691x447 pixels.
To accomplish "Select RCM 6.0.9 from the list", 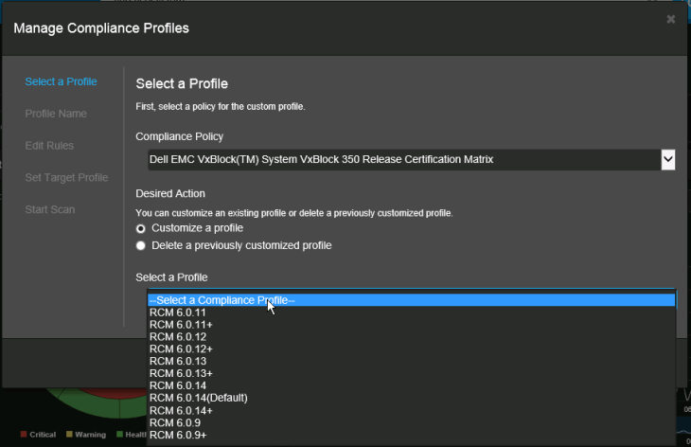I will (x=174, y=422).
